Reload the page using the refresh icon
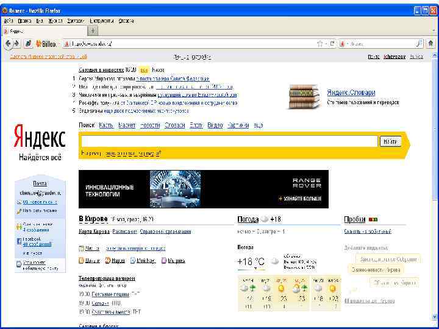 pos(332,44)
